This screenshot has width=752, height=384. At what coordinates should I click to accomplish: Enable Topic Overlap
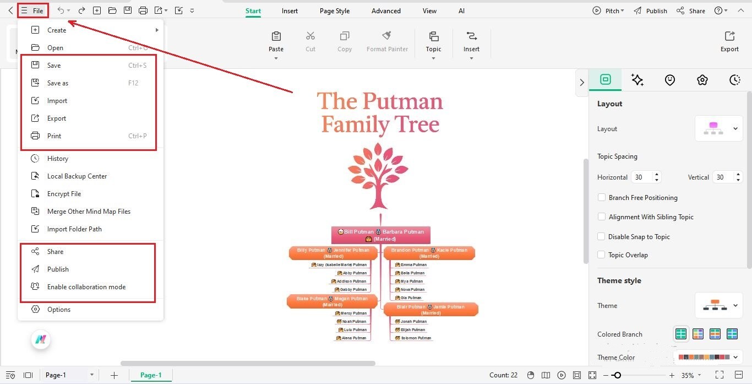pos(602,255)
